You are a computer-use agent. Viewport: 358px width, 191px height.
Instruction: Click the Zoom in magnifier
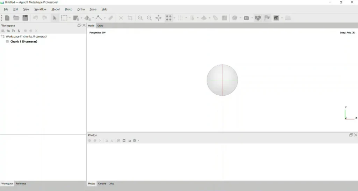(x=140, y=18)
